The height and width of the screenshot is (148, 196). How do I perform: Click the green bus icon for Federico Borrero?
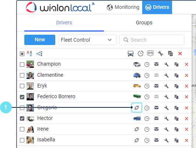[x=137, y=96]
